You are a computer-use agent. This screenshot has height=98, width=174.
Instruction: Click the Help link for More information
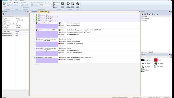(x=17, y=35)
